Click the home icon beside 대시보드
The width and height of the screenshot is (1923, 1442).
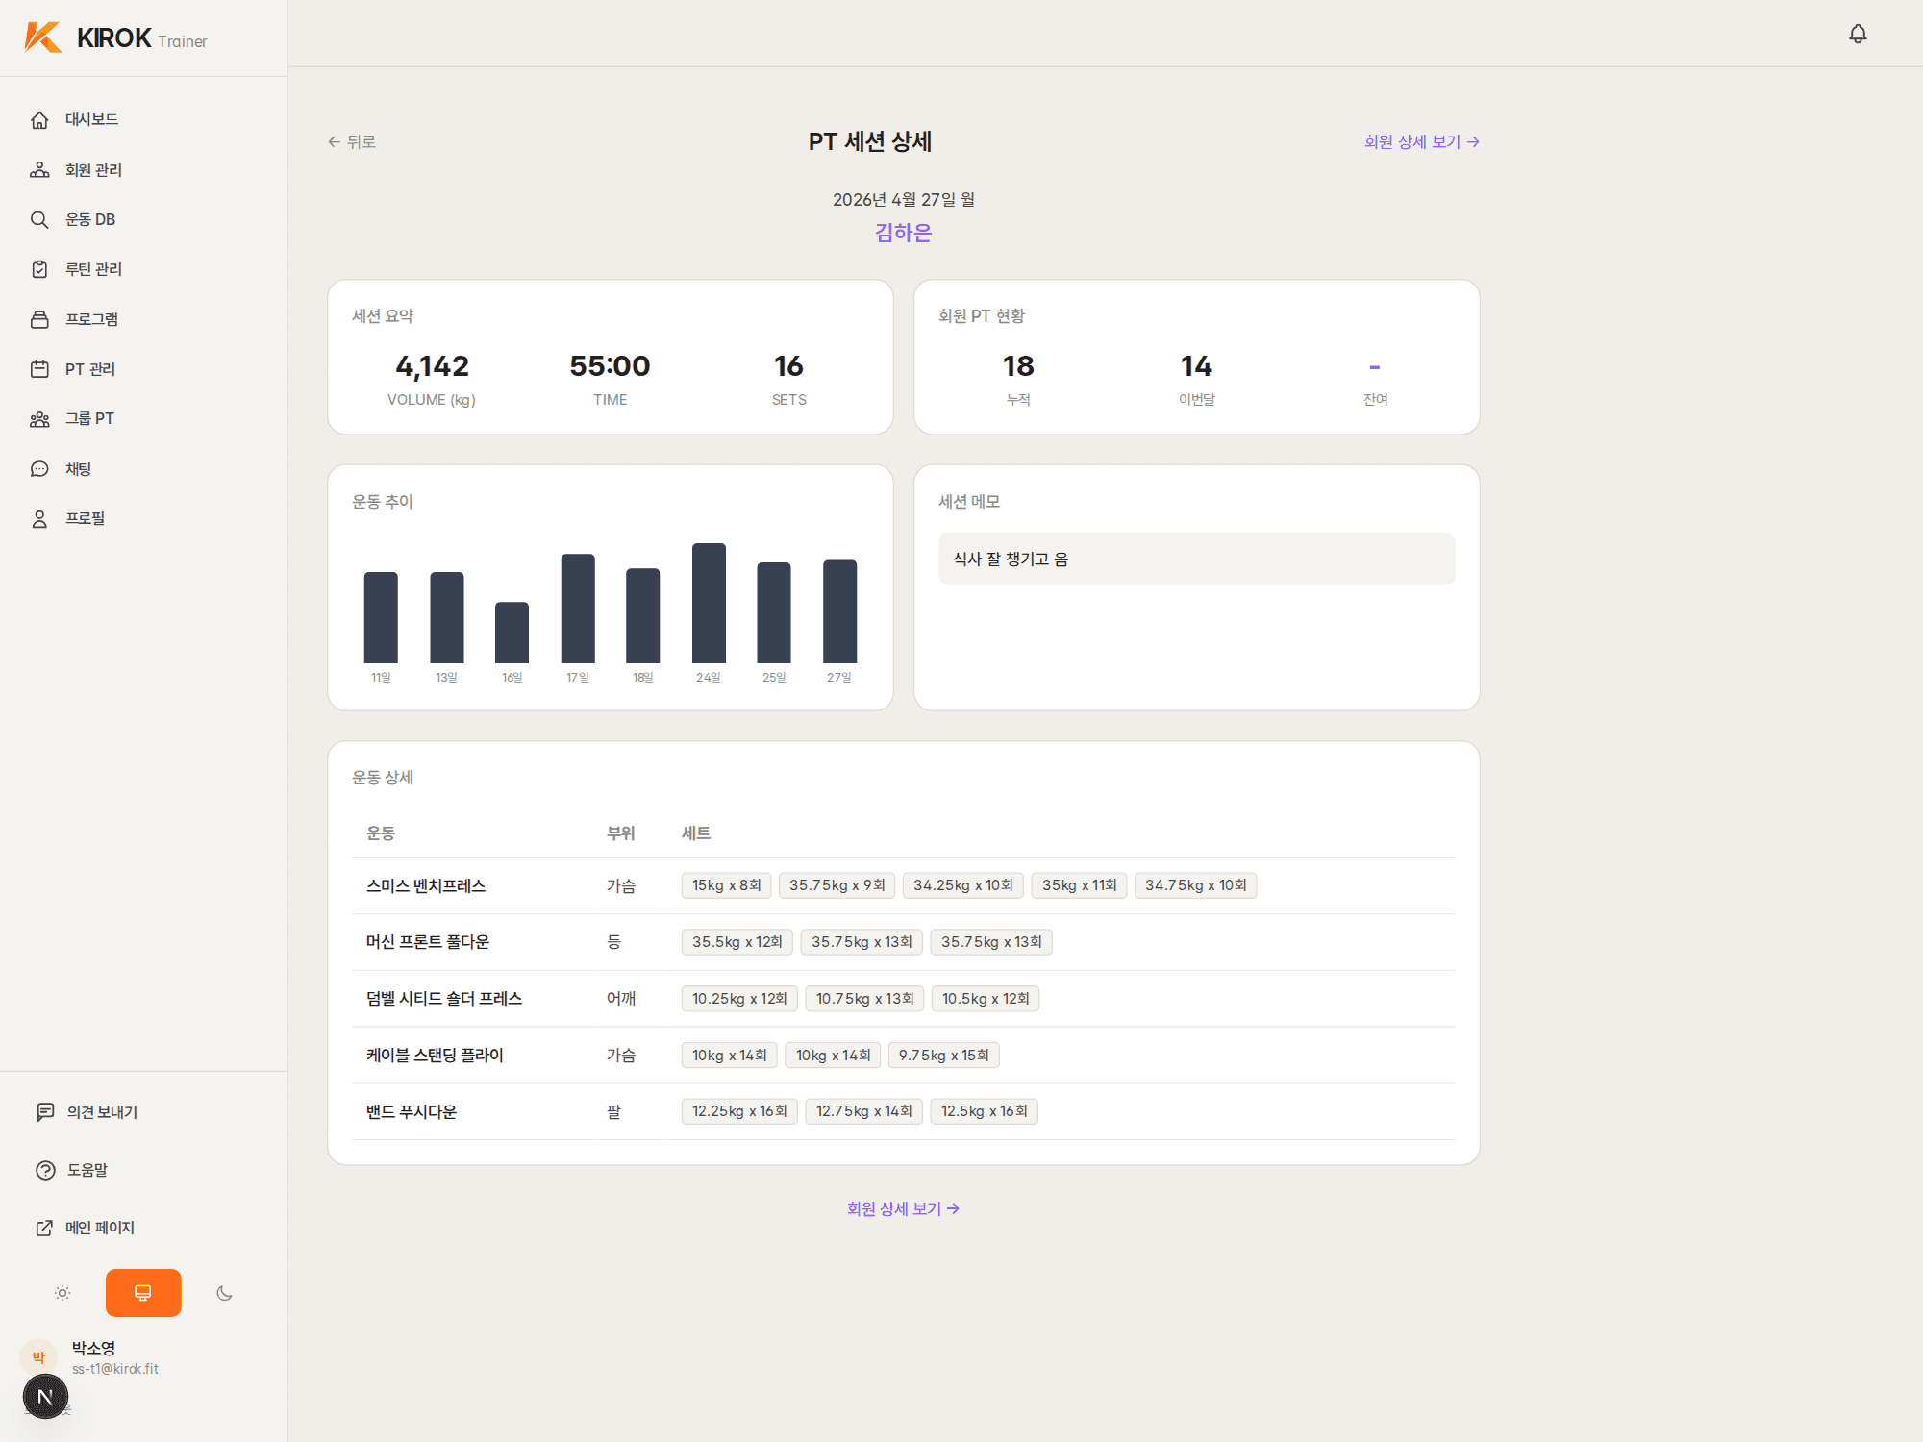coord(39,120)
